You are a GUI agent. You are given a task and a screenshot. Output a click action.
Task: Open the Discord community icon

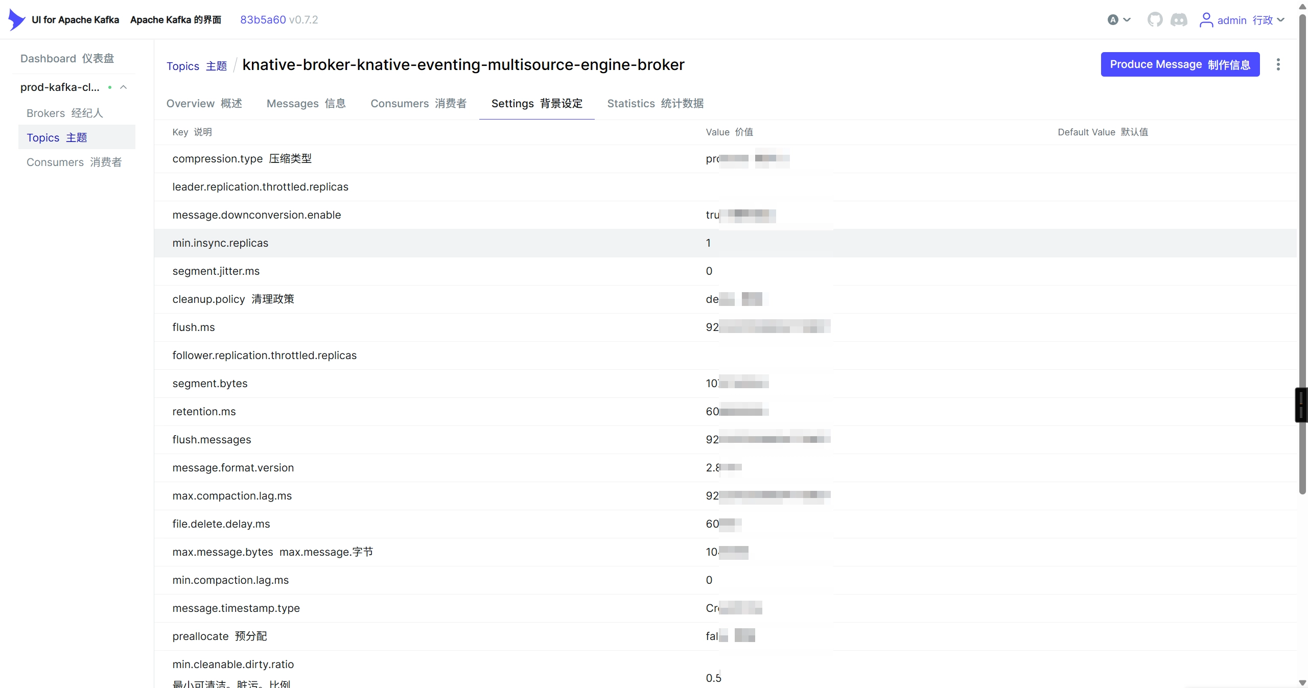click(1179, 20)
